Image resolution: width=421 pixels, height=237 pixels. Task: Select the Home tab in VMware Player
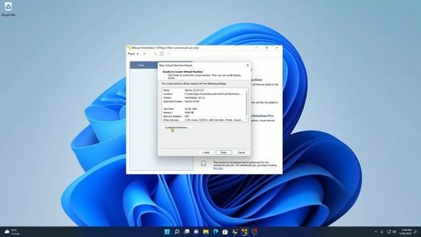pyautogui.click(x=141, y=65)
